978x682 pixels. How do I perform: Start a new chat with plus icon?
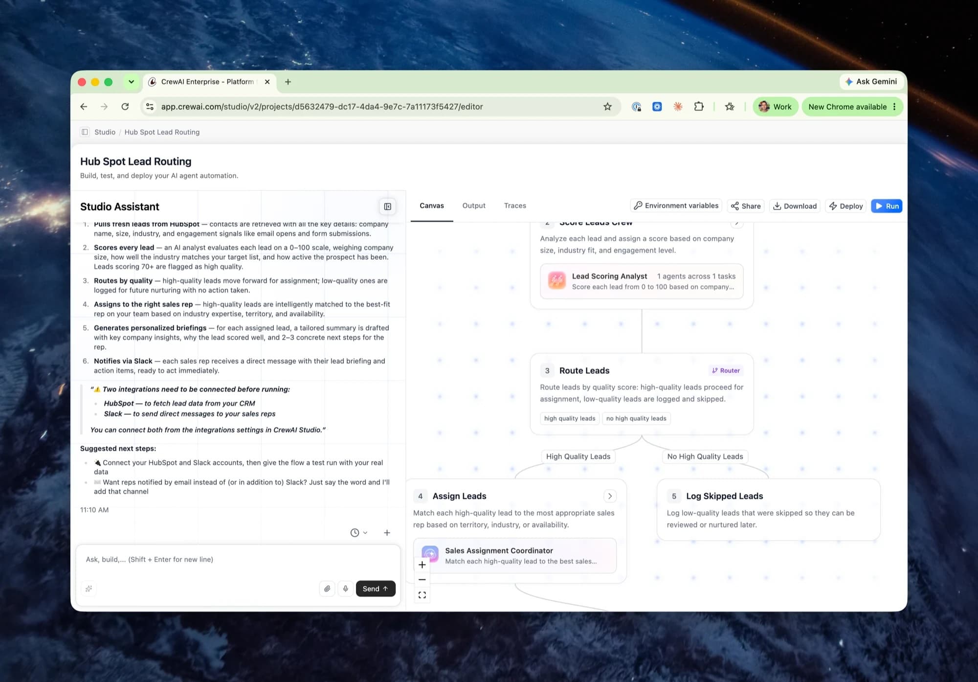pyautogui.click(x=387, y=533)
